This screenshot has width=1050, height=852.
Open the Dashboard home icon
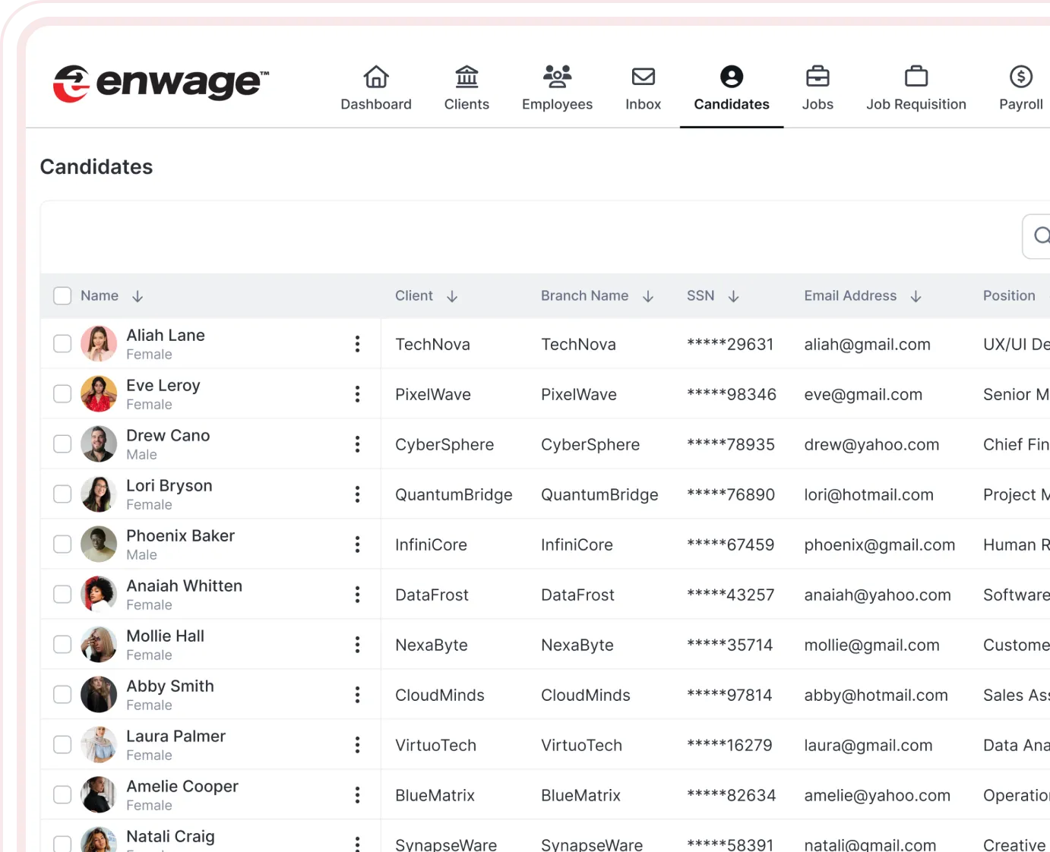(376, 77)
